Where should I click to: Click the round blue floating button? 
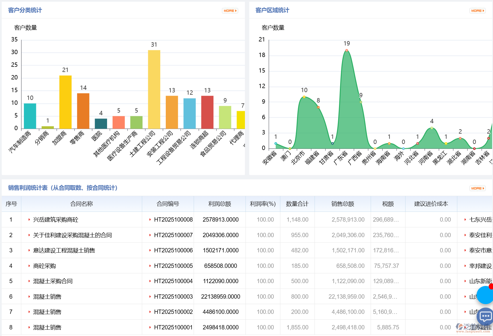coord(486,295)
